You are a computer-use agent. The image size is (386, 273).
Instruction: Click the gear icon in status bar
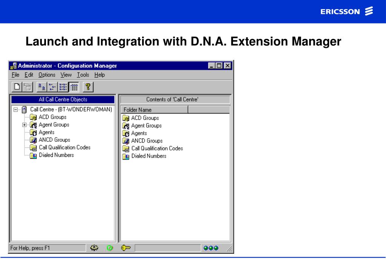click(94, 248)
